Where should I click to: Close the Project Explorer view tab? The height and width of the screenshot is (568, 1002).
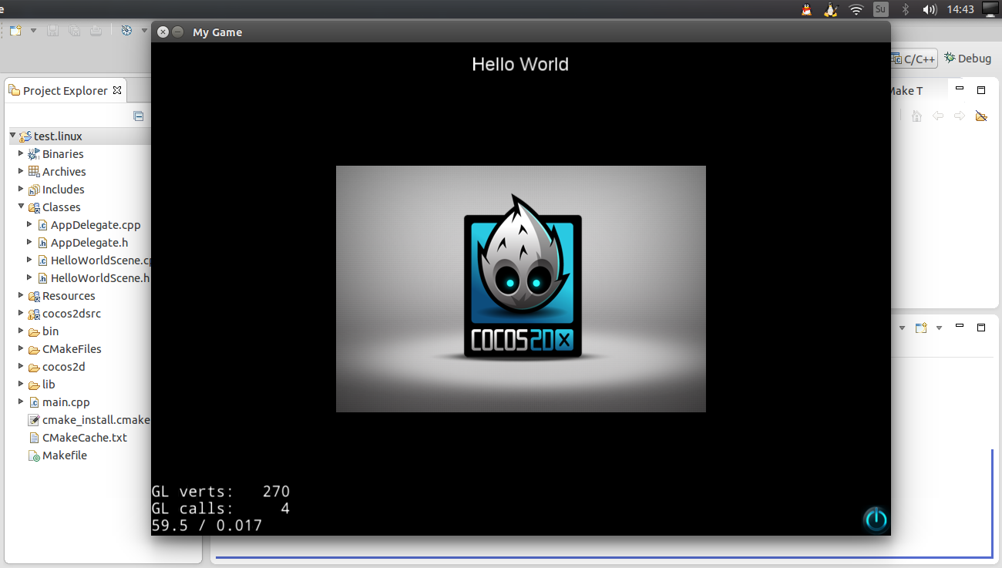point(117,90)
